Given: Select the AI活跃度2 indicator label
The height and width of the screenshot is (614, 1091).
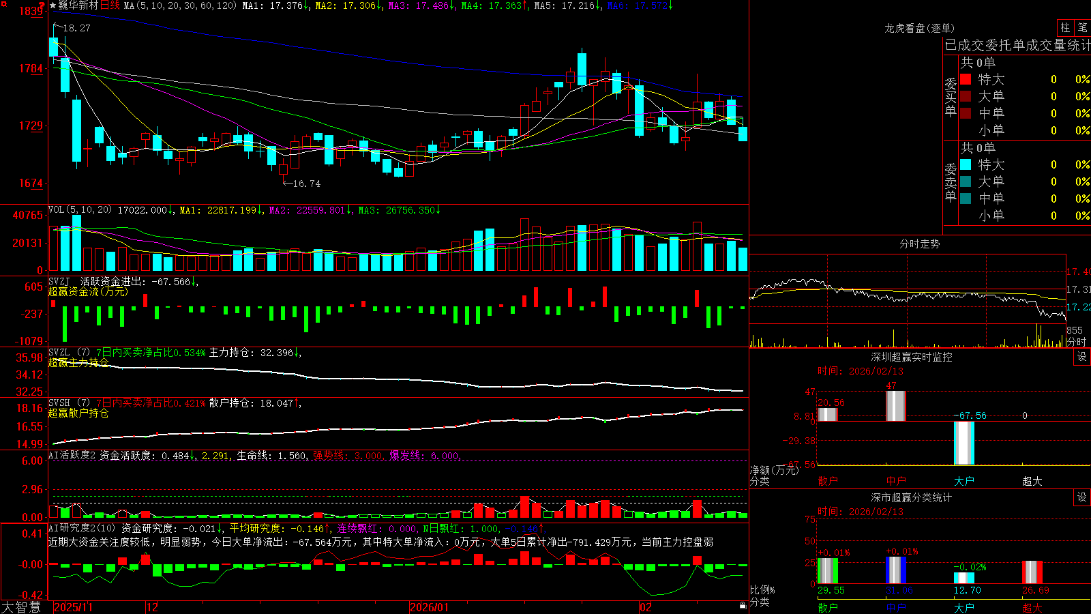Looking at the screenshot, I should (72, 455).
